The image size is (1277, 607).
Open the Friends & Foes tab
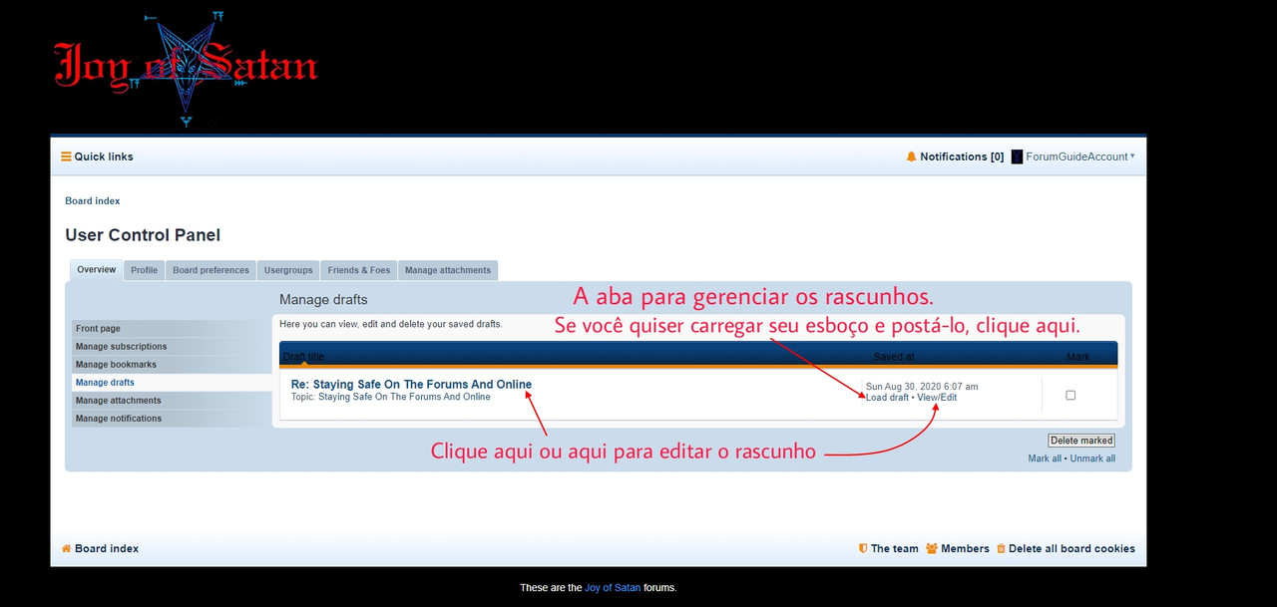click(359, 270)
